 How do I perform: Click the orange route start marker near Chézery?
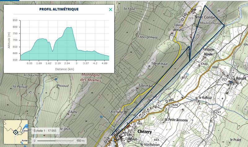tap(115, 141)
